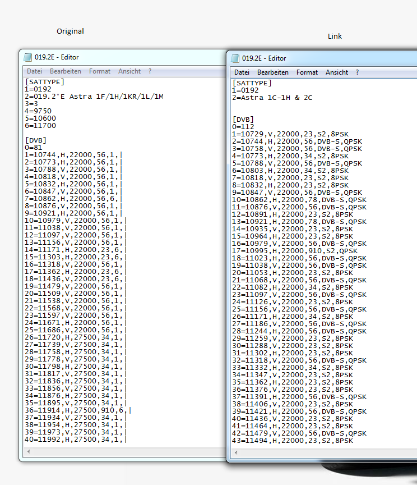Click left scroll arrow in Original editor
Image resolution: width=417 pixels, height=485 pixels.
[x=29, y=451]
